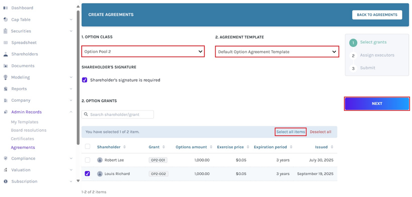This screenshot has width=412, height=197.
Task: Click the Back to Agreements button
Action: coord(377,15)
